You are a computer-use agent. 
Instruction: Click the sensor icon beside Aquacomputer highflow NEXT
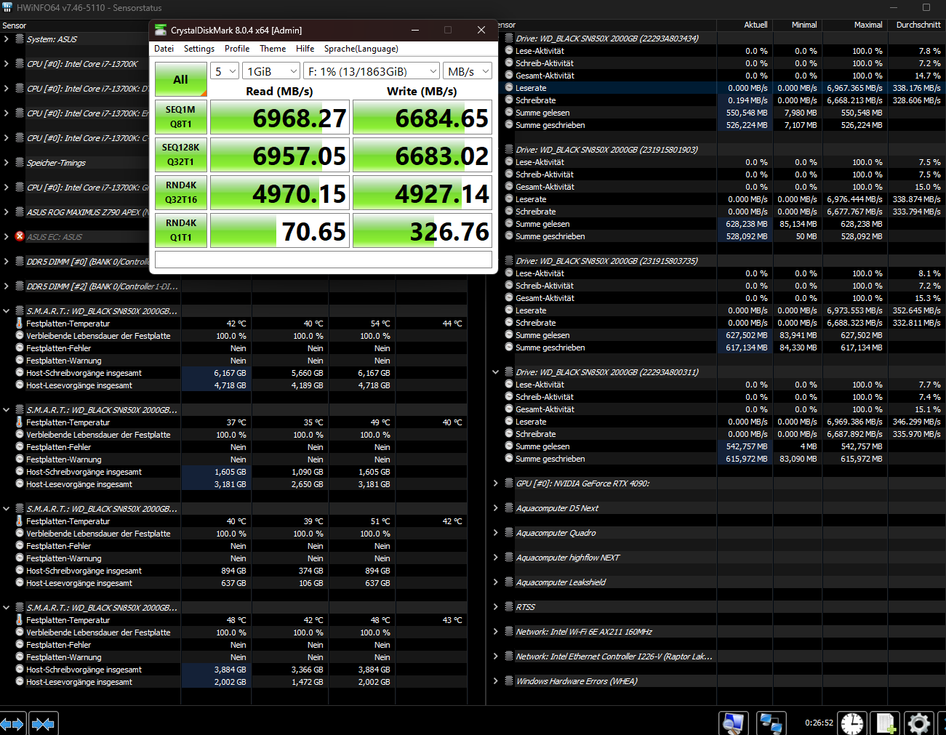(509, 558)
